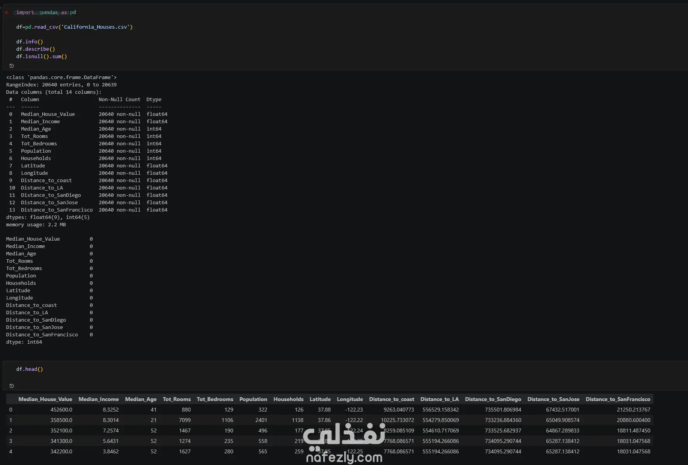
Task: Click the Median_Age column header in the table
Action: tap(141, 399)
